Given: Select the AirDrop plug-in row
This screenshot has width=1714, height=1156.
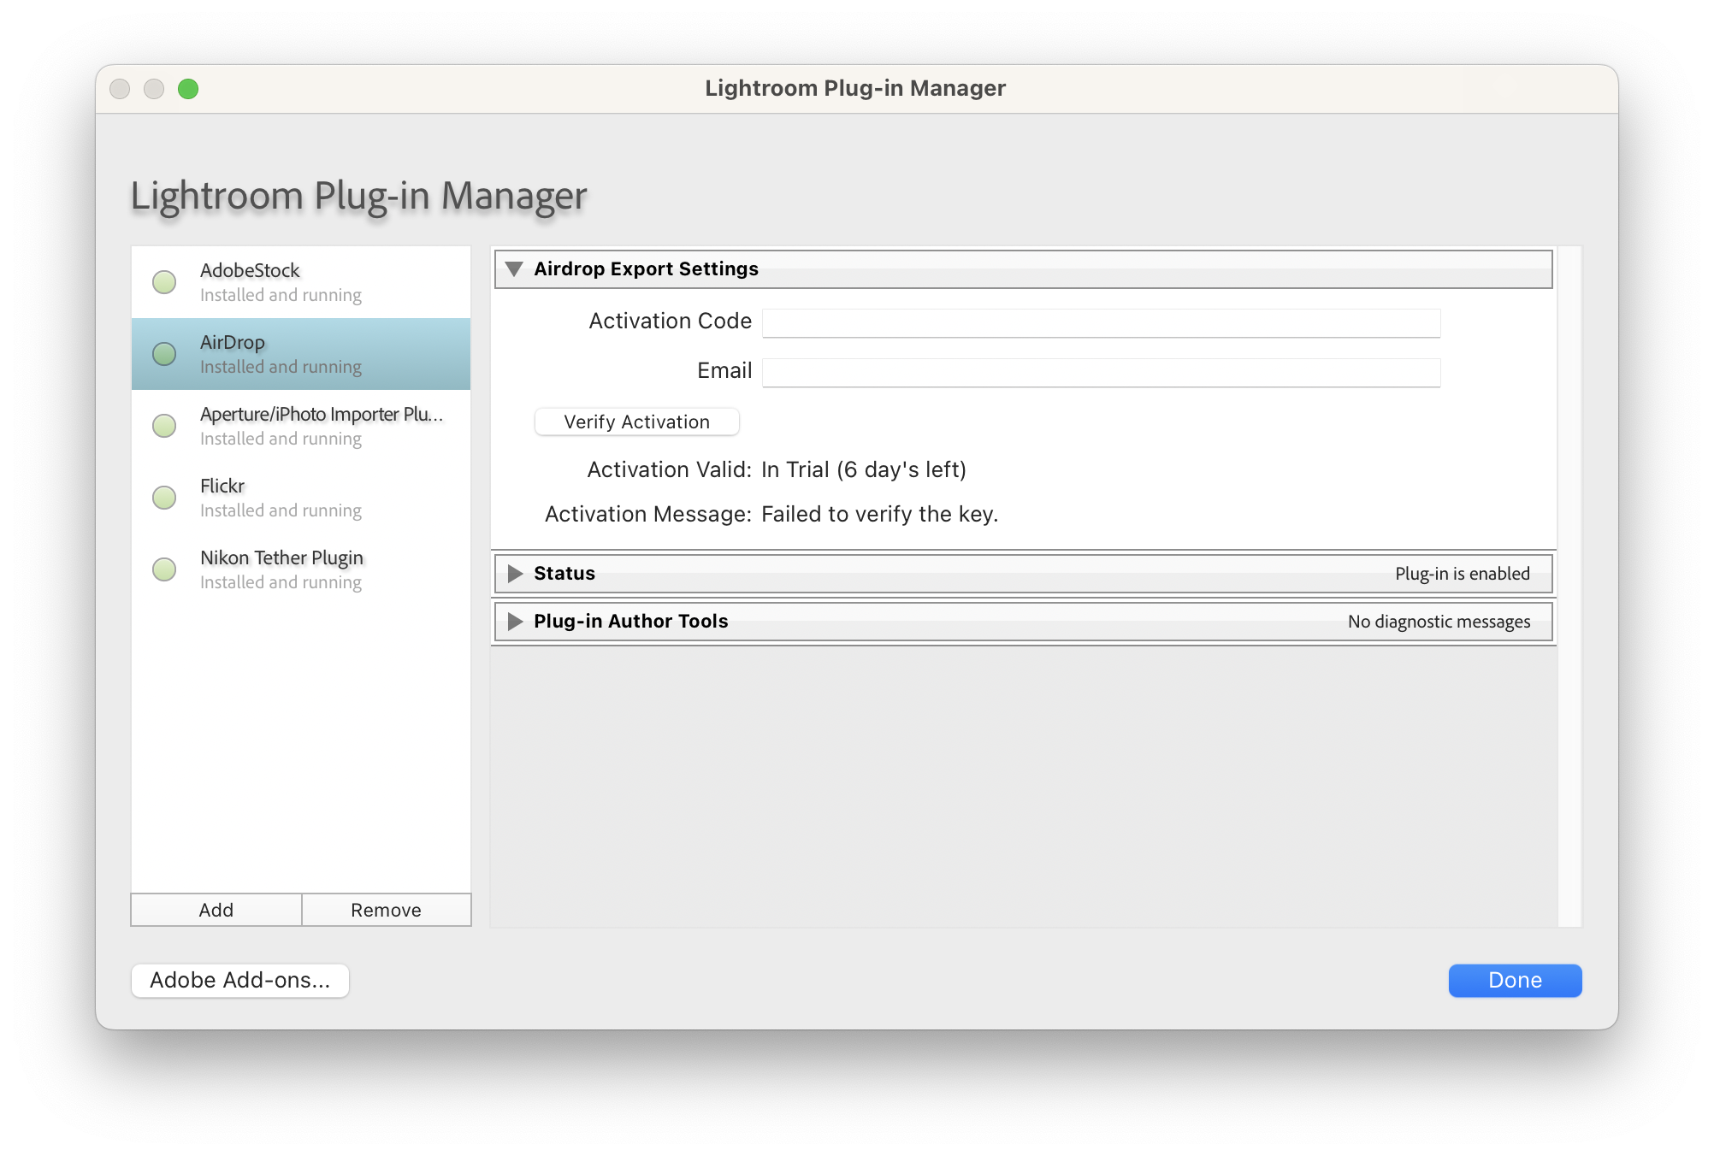Looking at the screenshot, I should pos(301,354).
